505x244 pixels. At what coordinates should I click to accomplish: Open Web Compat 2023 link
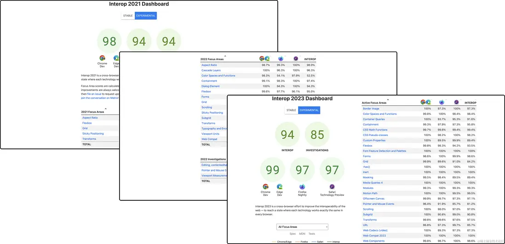pos(375,236)
